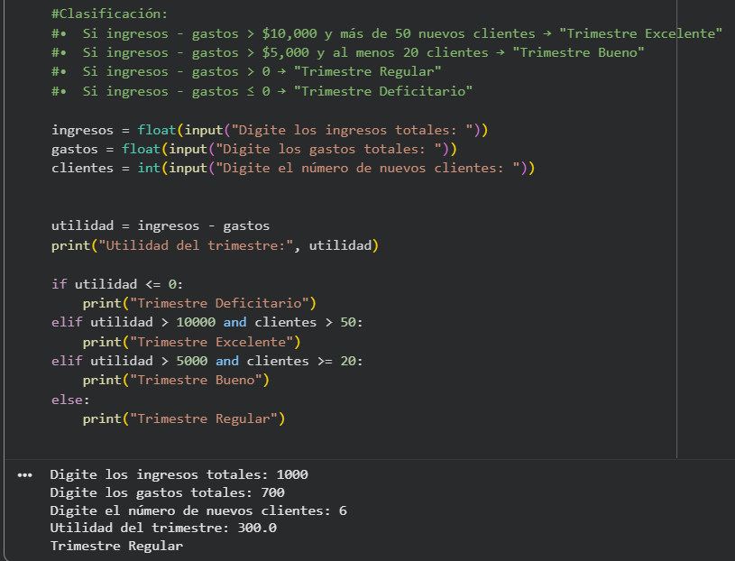
Task: Click the "utilidad = ingresos - gastos" line
Action: pyautogui.click(x=161, y=225)
